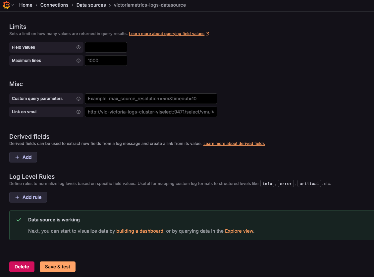The width and height of the screenshot is (374, 277).
Task: Open the Explore view link
Action: 239,231
